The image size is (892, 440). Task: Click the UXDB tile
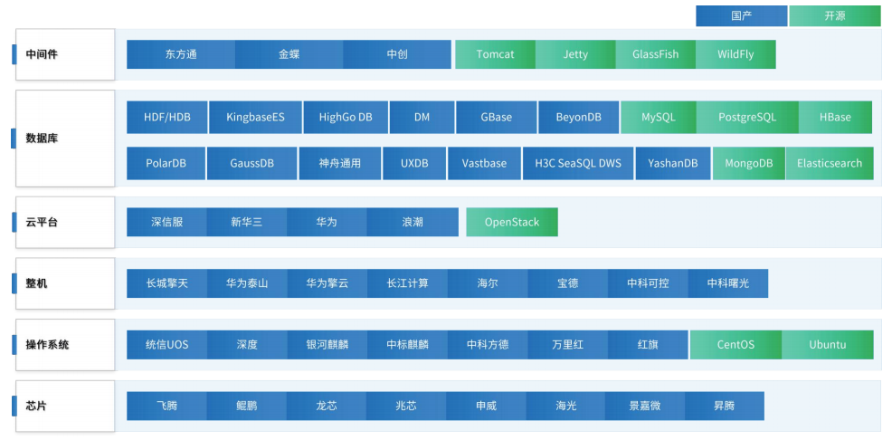pos(414,163)
